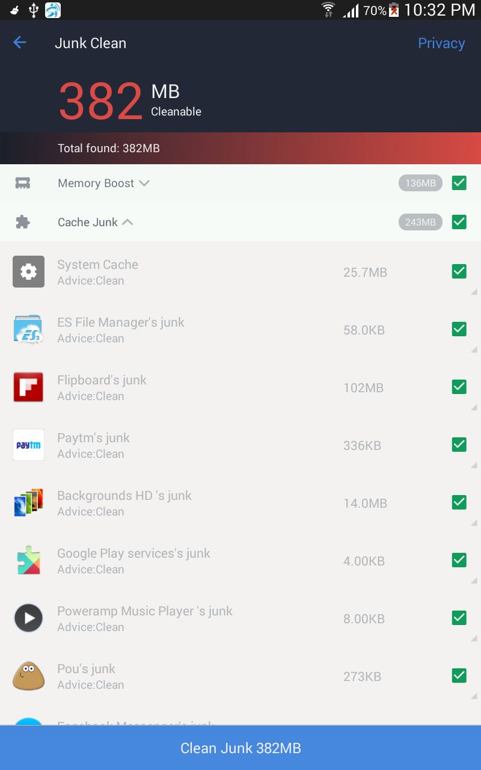Click the Backgrounds HD app icon

coord(28,502)
